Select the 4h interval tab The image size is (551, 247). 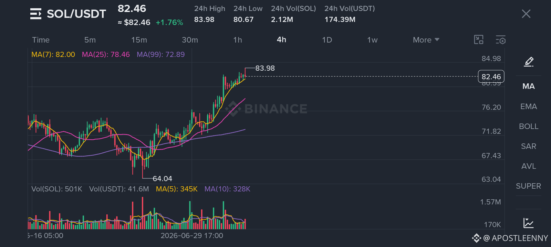(x=281, y=40)
